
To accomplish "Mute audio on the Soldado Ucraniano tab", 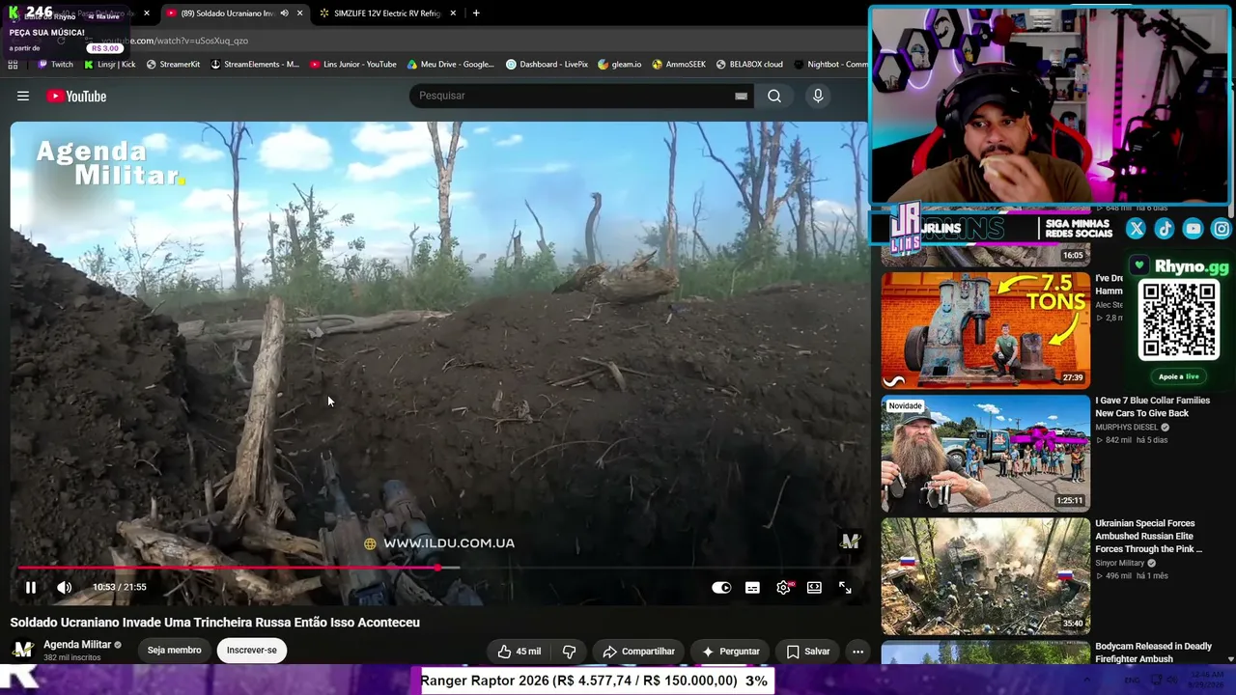I will coord(284,14).
